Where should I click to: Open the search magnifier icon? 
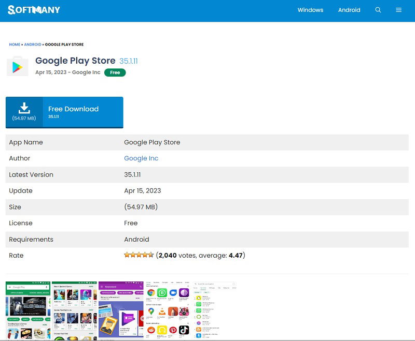(x=378, y=10)
